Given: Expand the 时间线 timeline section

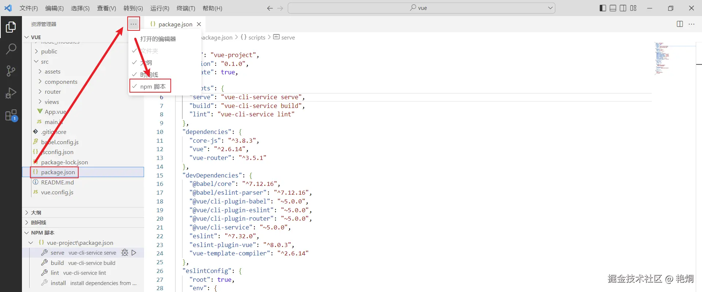Looking at the screenshot, I should [x=83, y=222].
